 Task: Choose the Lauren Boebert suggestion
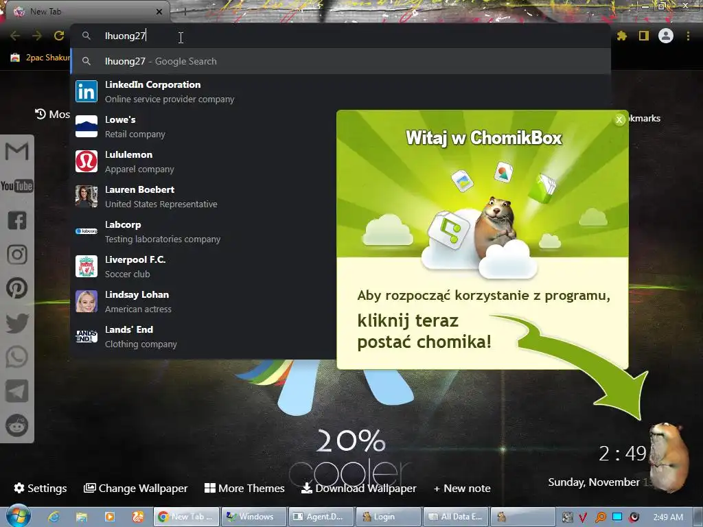[x=203, y=196]
